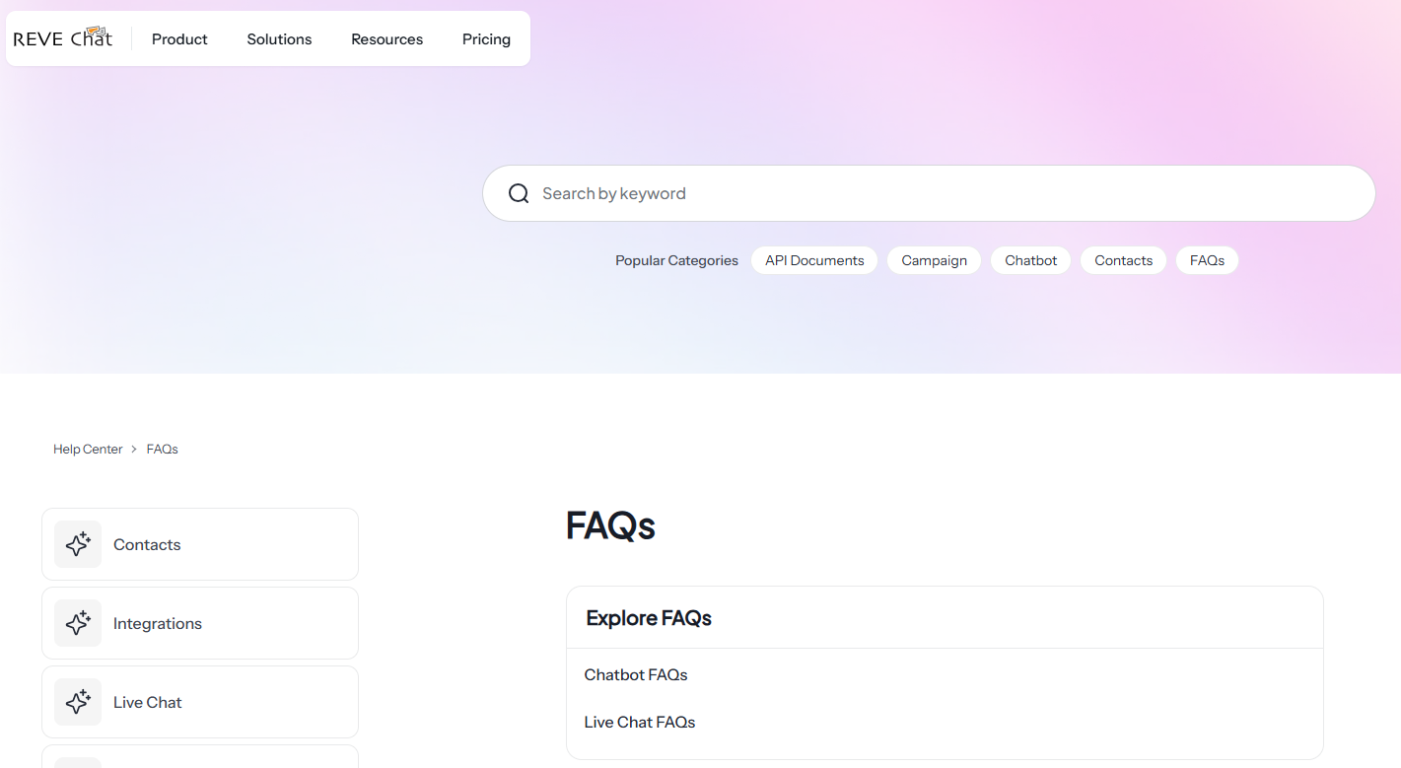Screen dimensions: 1401x768
Task: Click the sparkle icon beside Contacts
Action: click(x=78, y=544)
